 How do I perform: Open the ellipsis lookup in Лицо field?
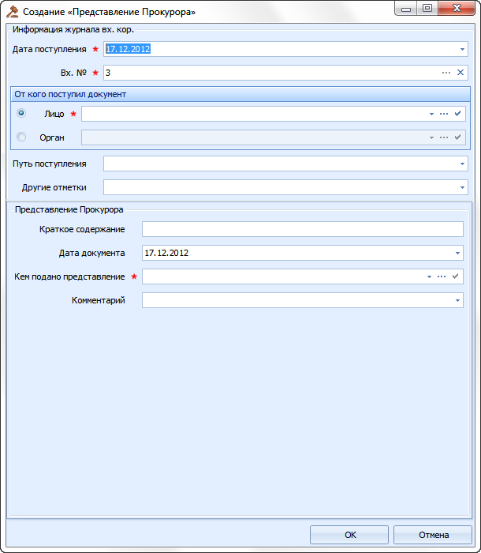(x=444, y=114)
